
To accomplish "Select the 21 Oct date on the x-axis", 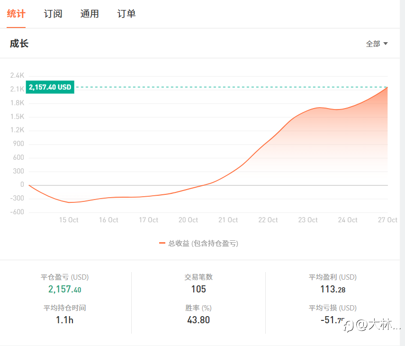I will [x=228, y=220].
